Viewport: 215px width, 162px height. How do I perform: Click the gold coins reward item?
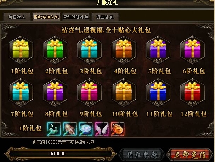[x=118, y=129]
